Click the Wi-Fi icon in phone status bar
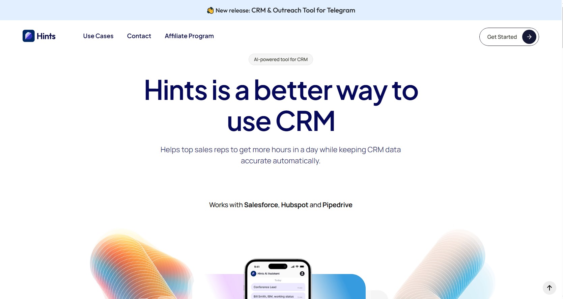 click(x=297, y=267)
